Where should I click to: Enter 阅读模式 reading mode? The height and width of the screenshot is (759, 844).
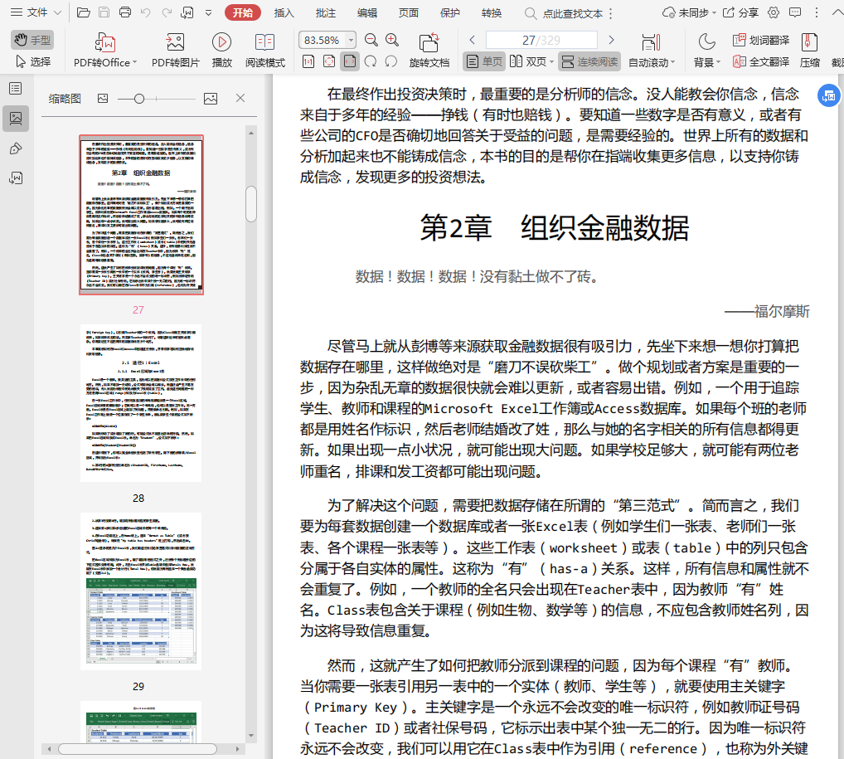[x=264, y=50]
